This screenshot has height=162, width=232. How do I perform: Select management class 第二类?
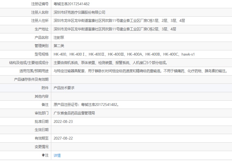pyautogui.click(x=59, y=46)
